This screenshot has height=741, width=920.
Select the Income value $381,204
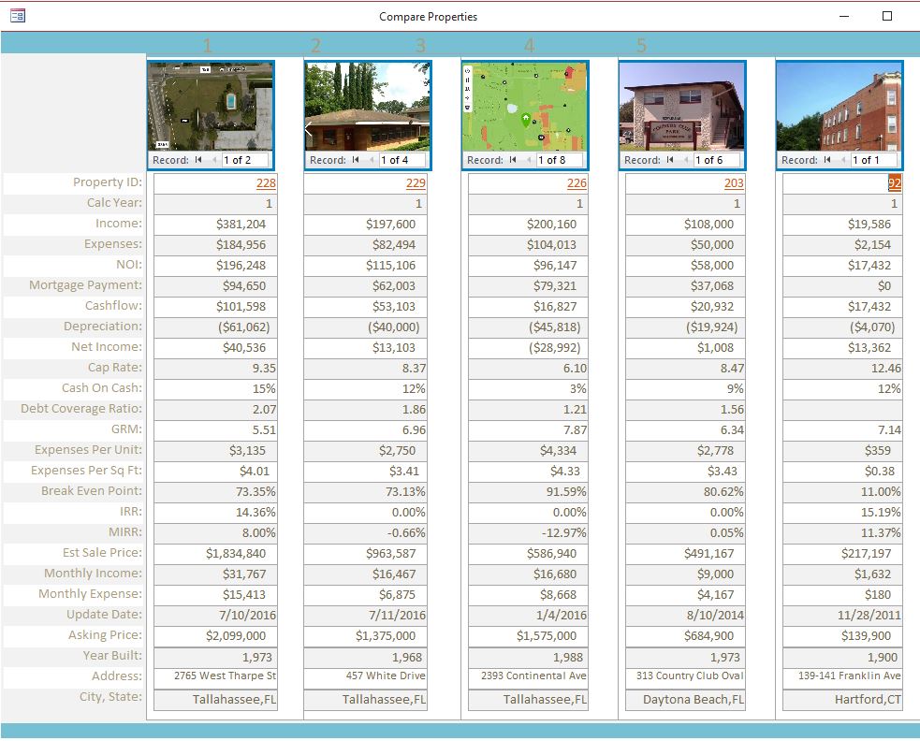pyautogui.click(x=215, y=225)
